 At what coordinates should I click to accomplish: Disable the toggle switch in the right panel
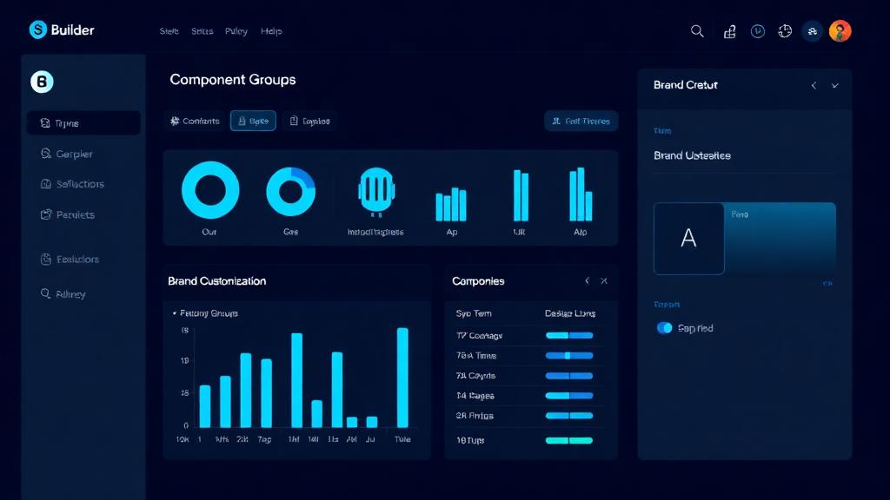664,328
